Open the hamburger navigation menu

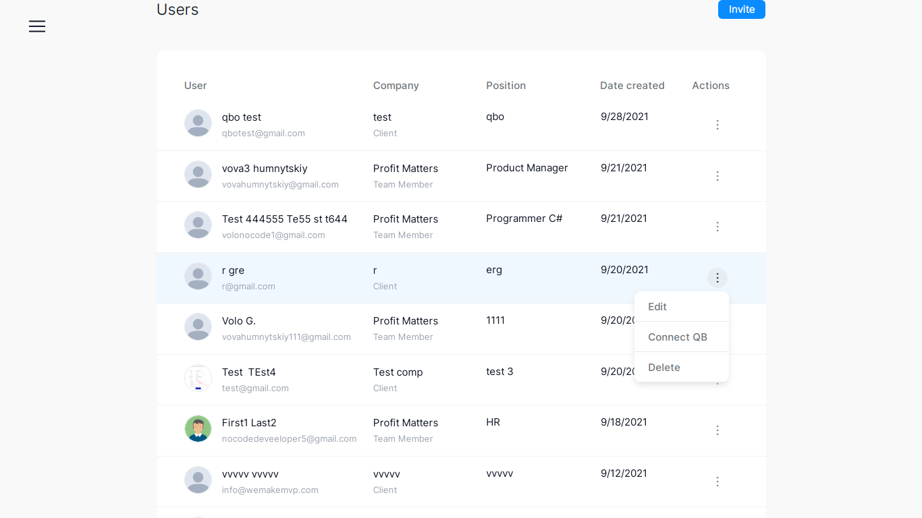tap(37, 26)
